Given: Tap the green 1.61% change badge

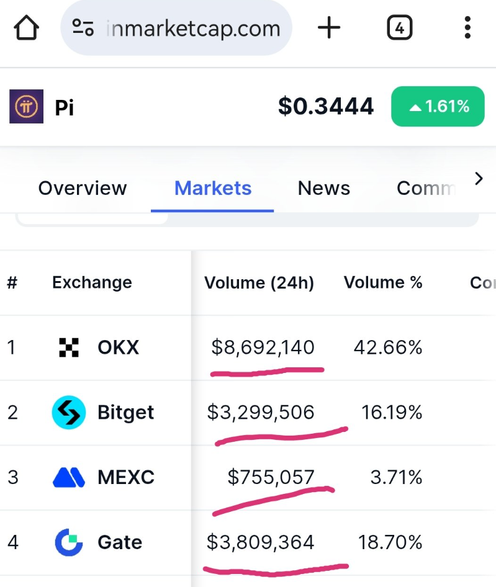Looking at the screenshot, I should [438, 107].
